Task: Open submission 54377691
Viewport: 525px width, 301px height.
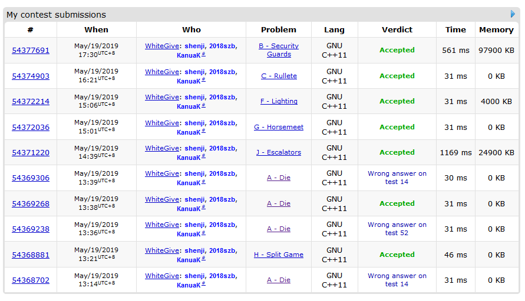Action: tap(31, 51)
